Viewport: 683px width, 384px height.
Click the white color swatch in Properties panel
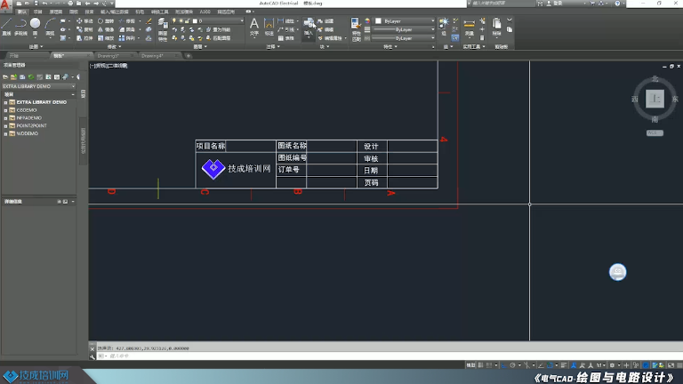tap(378, 21)
